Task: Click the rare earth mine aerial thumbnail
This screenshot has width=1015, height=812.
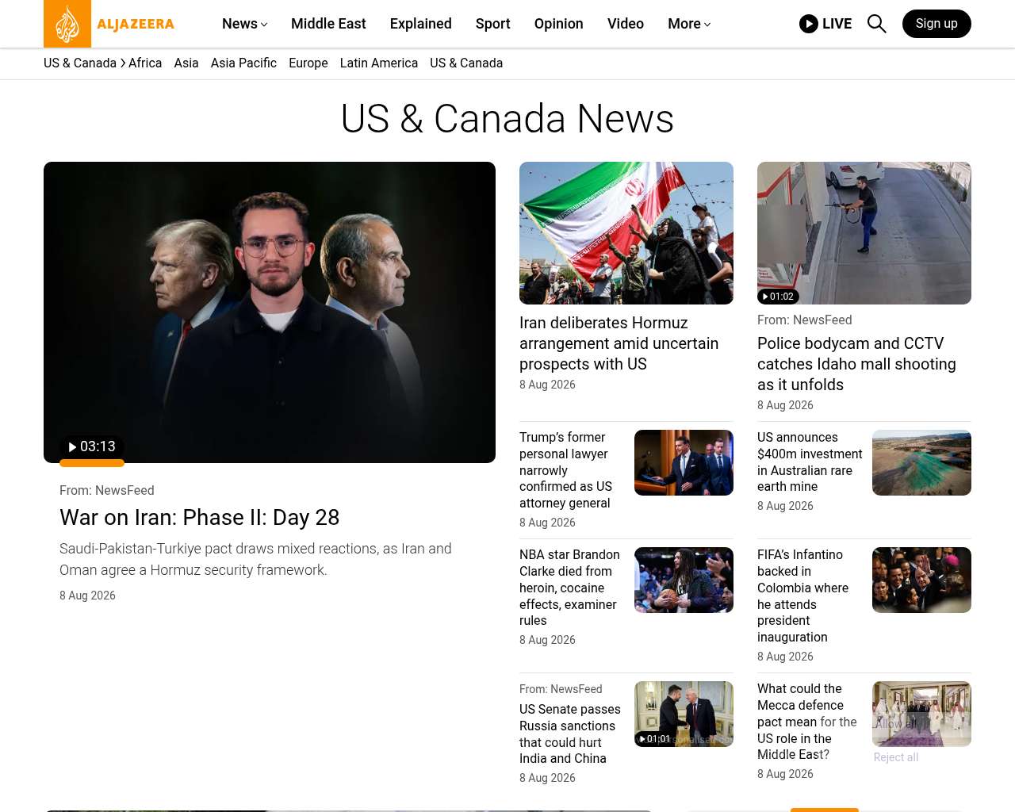Action: 921,462
